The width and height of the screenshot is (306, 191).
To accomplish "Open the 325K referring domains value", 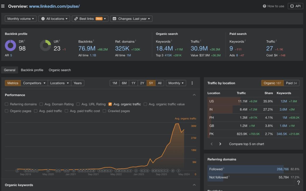I will 122,48.
